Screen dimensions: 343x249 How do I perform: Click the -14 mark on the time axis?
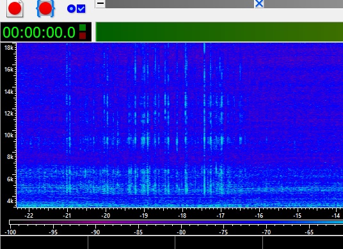click(336, 216)
